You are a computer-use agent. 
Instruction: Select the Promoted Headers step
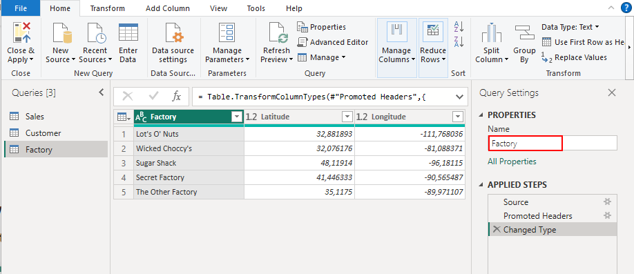[553, 216]
